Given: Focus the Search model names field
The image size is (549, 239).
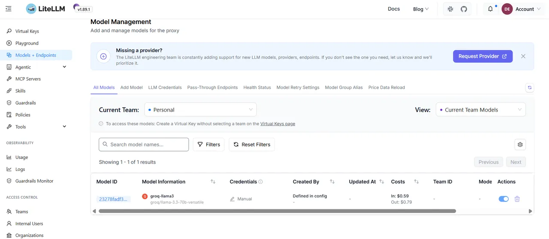Looking at the screenshot, I should point(144,145).
